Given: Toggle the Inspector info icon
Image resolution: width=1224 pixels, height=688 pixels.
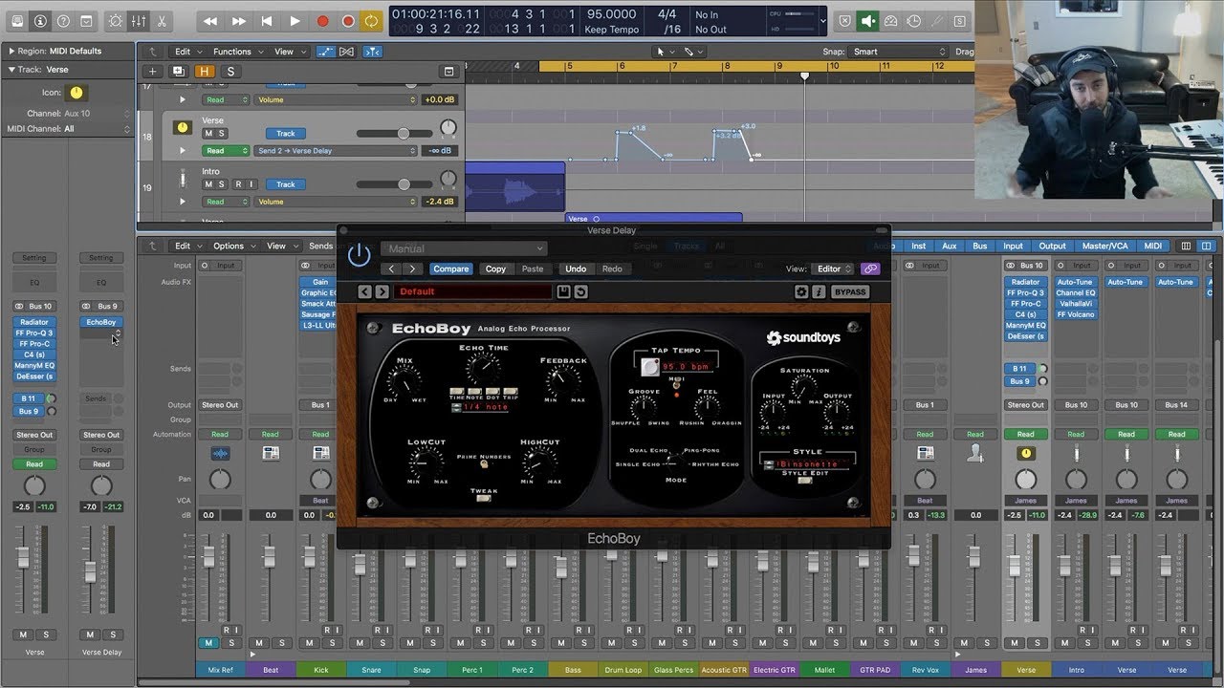Looking at the screenshot, I should tap(40, 20).
